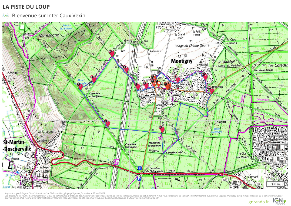Click the IGN rando logo

(279, 201)
